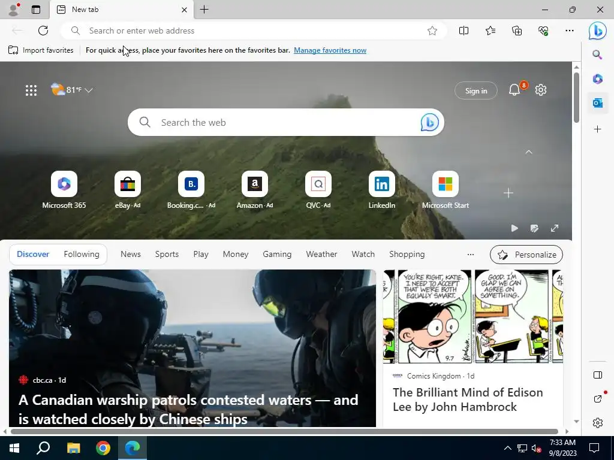Toggle sidebar visibility icon
614x460 pixels.
pos(598,375)
